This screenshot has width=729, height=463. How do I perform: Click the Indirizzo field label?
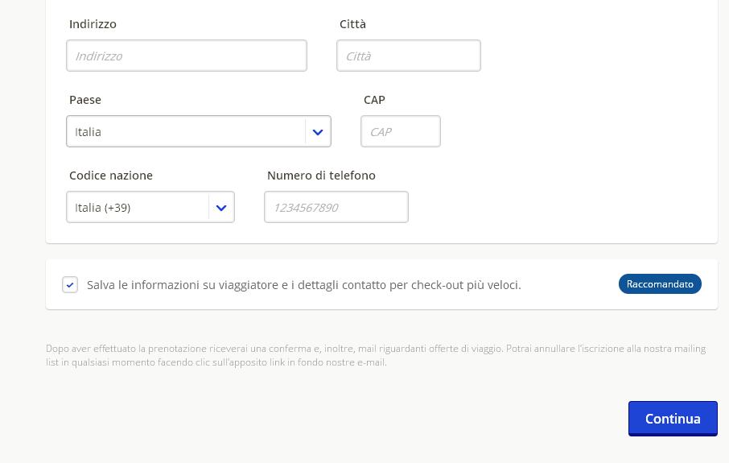[93, 24]
